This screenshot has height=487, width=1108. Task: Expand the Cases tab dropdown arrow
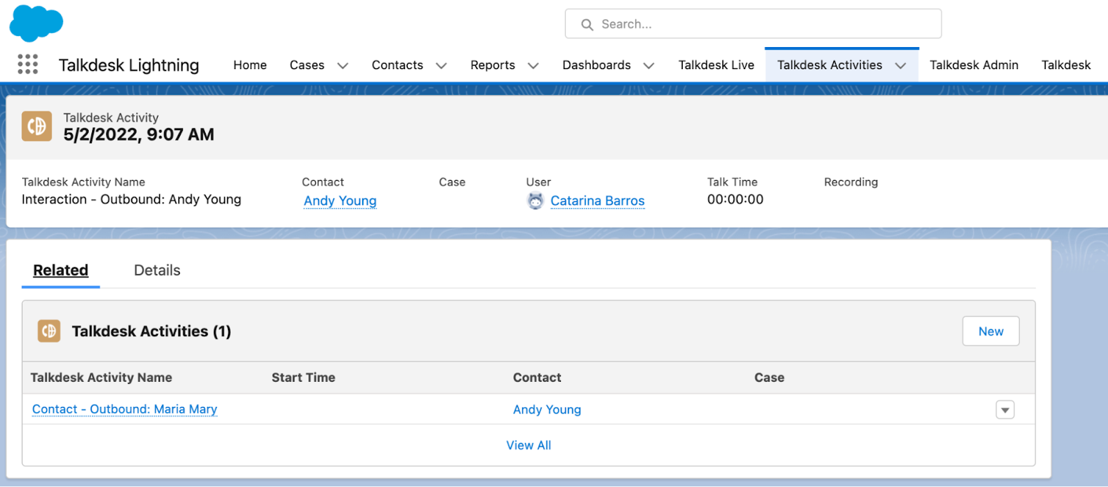tap(343, 66)
